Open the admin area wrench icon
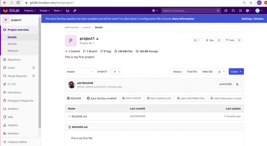The height and width of the screenshot is (146, 267). tap(75, 11)
